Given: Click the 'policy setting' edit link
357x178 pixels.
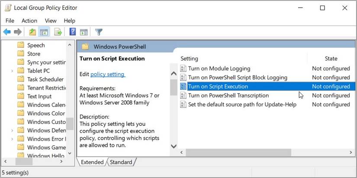Looking at the screenshot, I should (x=107, y=74).
